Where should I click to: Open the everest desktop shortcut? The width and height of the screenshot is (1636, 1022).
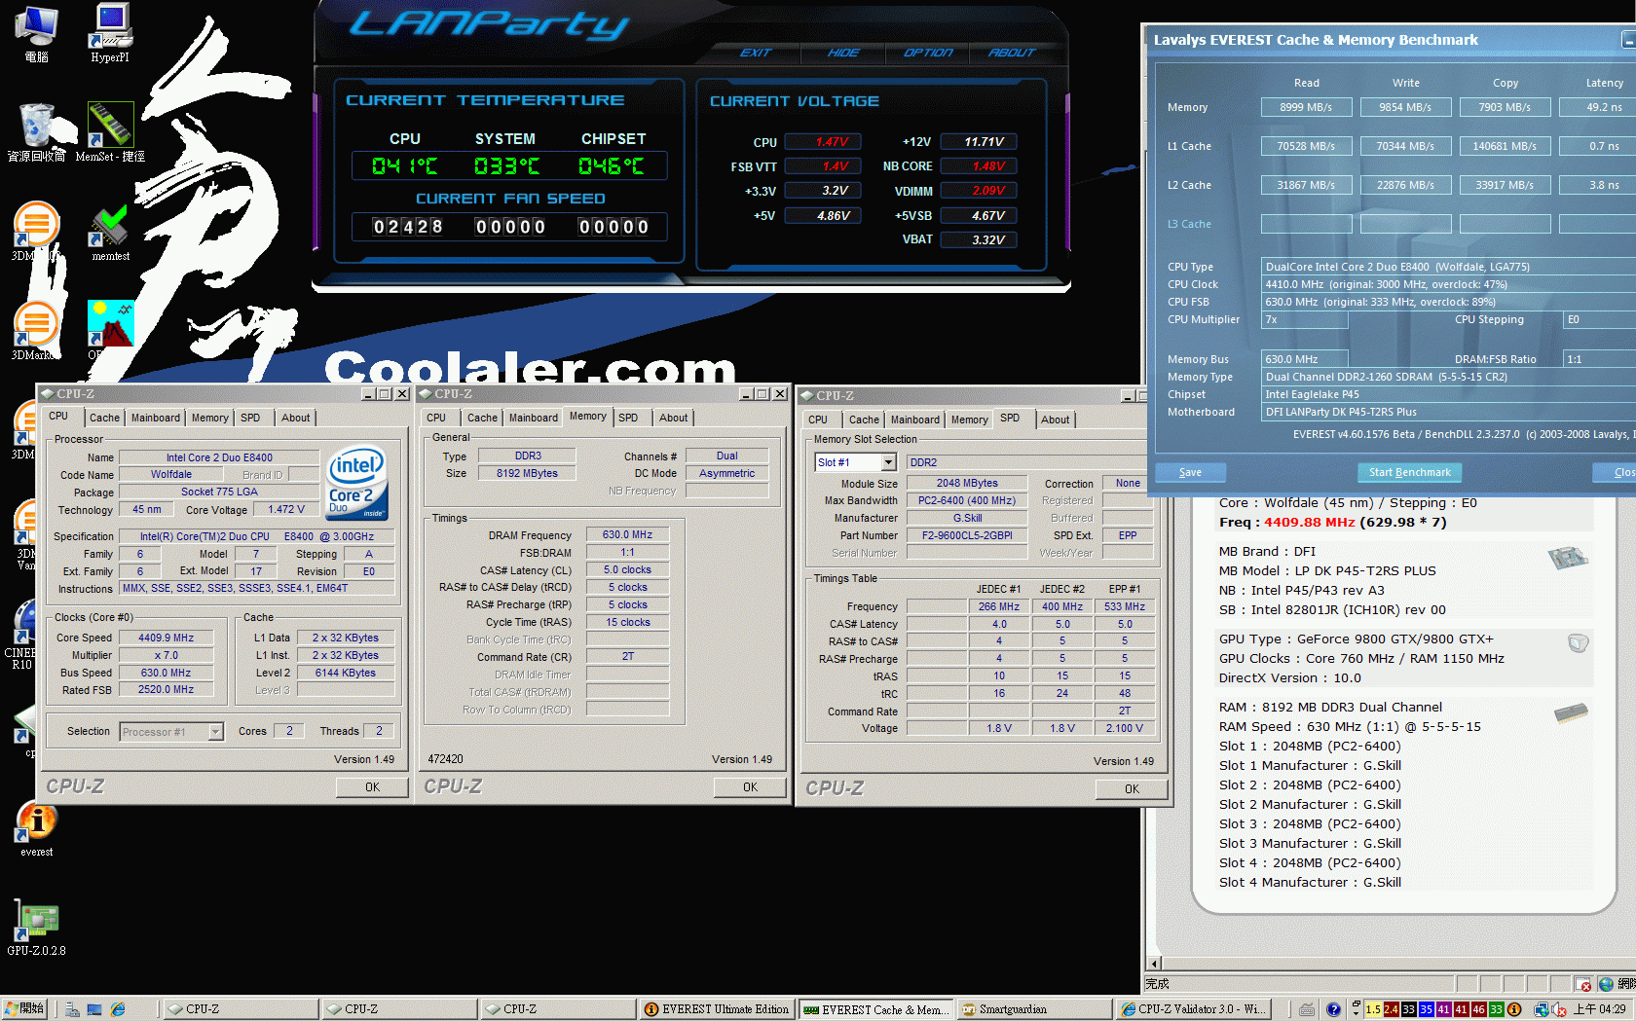[36, 829]
